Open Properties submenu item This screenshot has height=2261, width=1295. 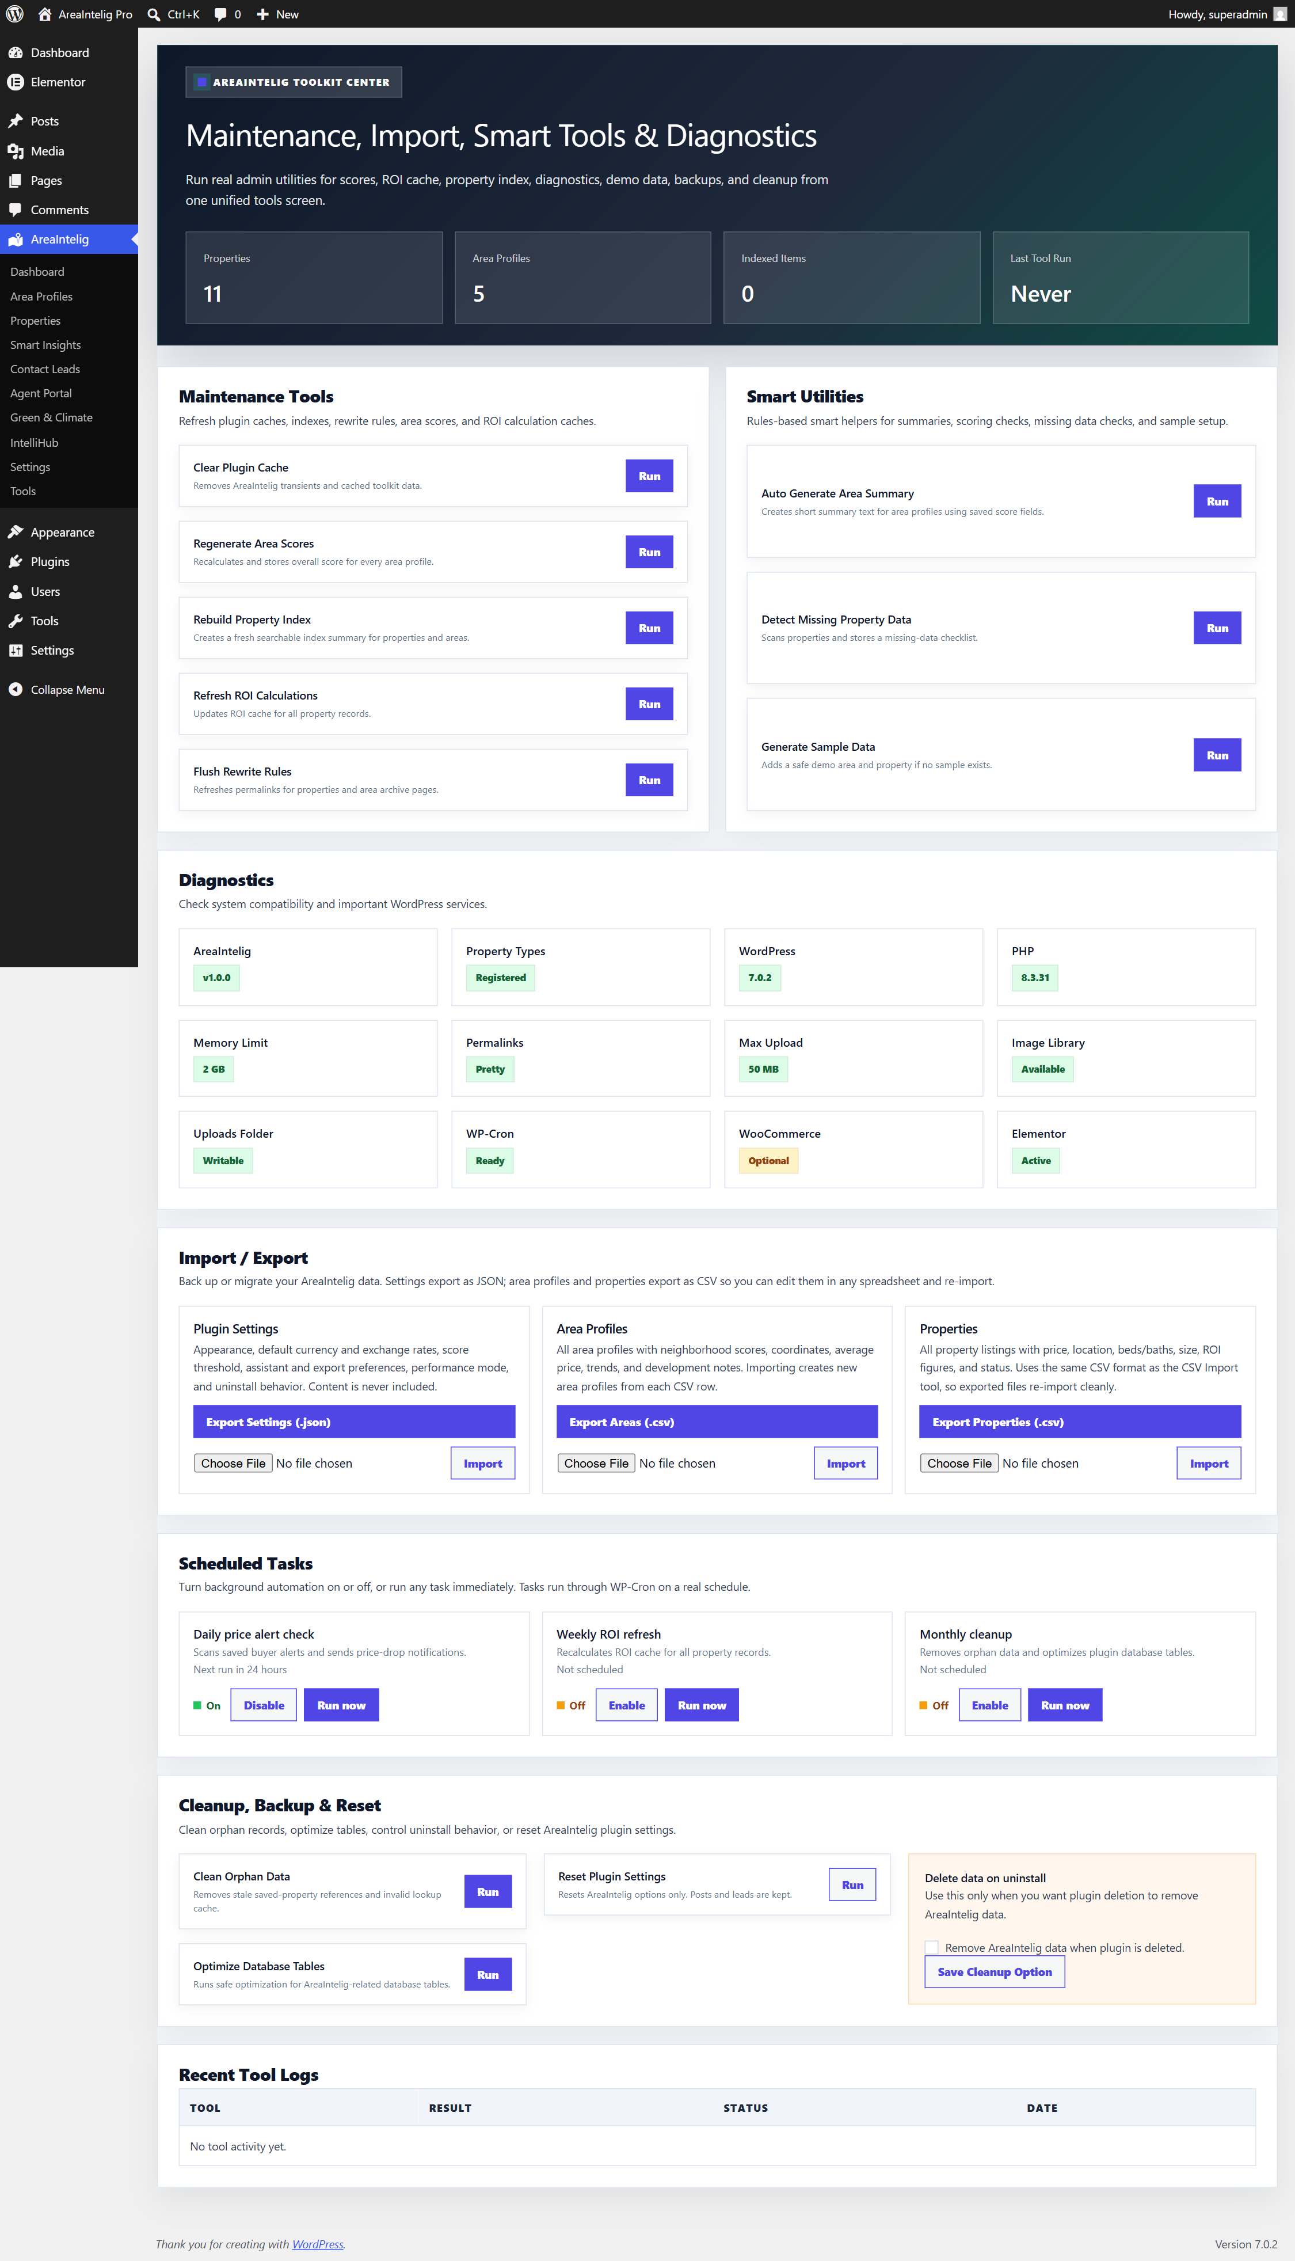[x=36, y=320]
